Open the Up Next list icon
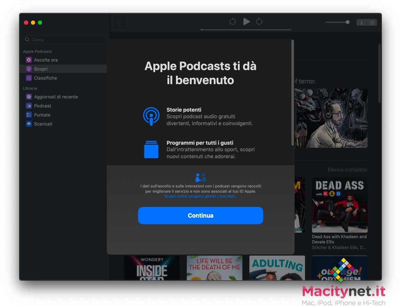 tap(372, 23)
